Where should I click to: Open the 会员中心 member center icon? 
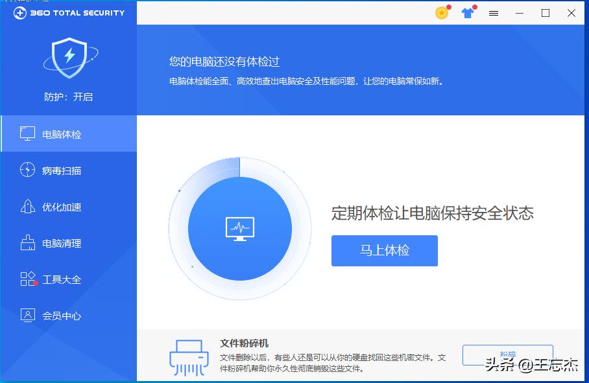pyautogui.click(x=27, y=316)
